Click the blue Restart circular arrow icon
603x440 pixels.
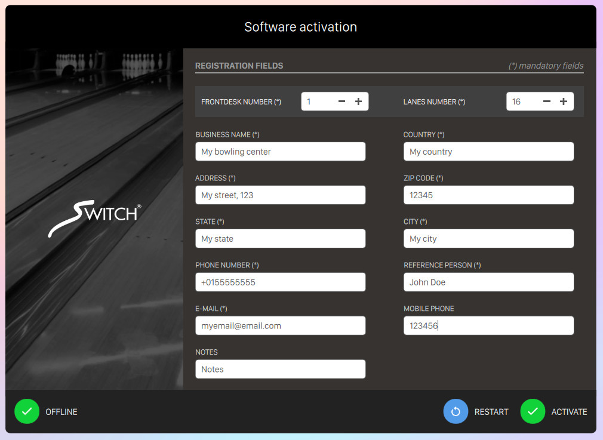point(456,411)
